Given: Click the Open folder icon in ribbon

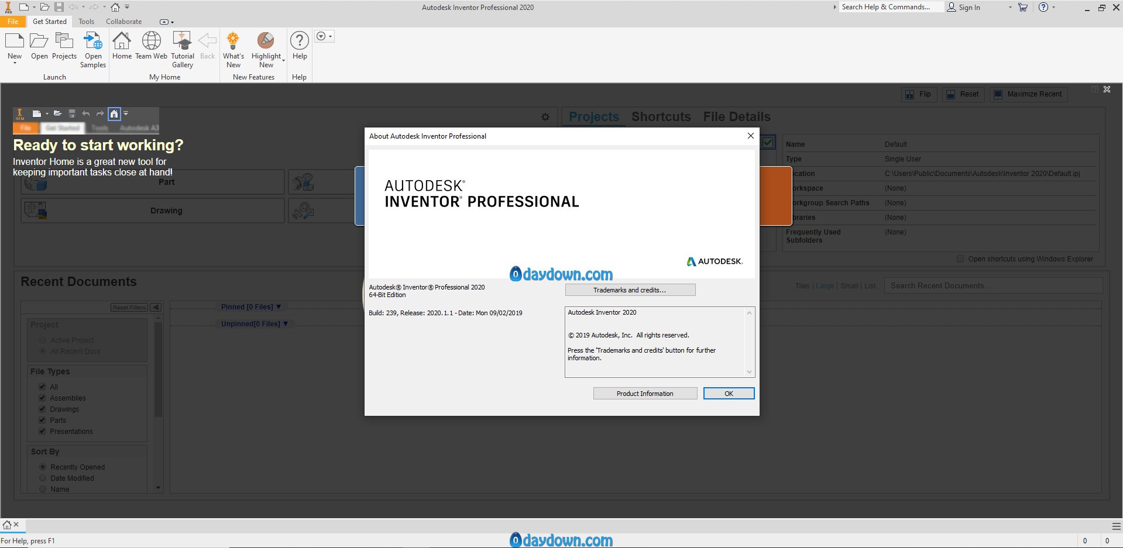Looking at the screenshot, I should tap(39, 41).
